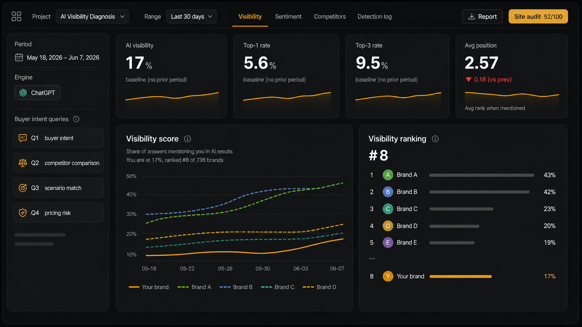This screenshot has width=582, height=327.
Task: Click the Brand B avatar badge
Action: (x=388, y=192)
